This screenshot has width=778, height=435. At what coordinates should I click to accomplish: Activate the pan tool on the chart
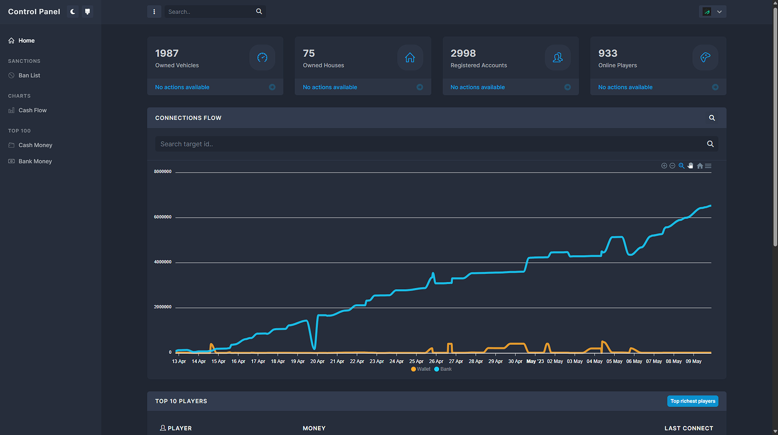(x=690, y=165)
